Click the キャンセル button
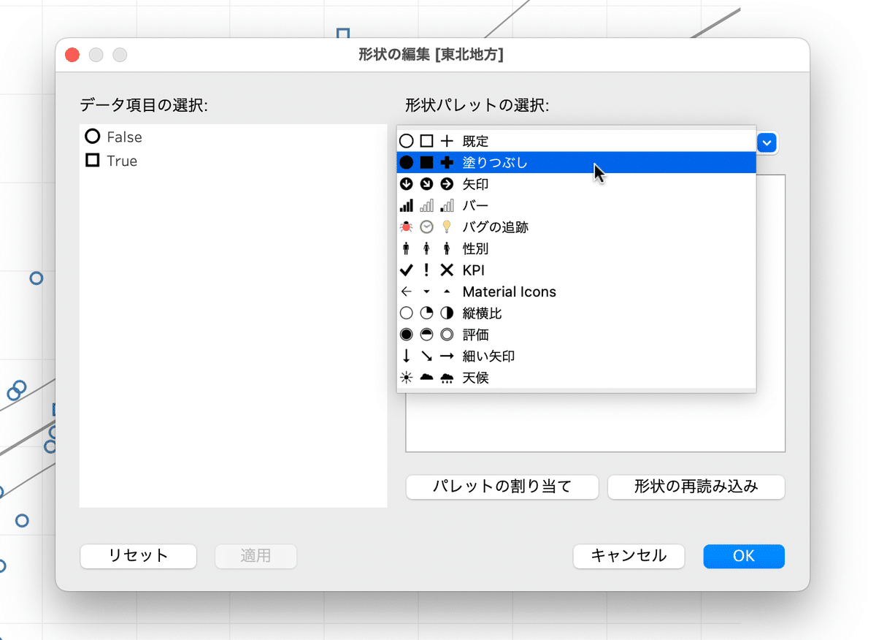 point(629,556)
